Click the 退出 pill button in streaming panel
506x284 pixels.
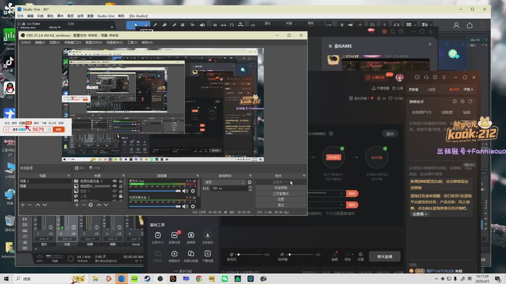pyautogui.click(x=390, y=134)
